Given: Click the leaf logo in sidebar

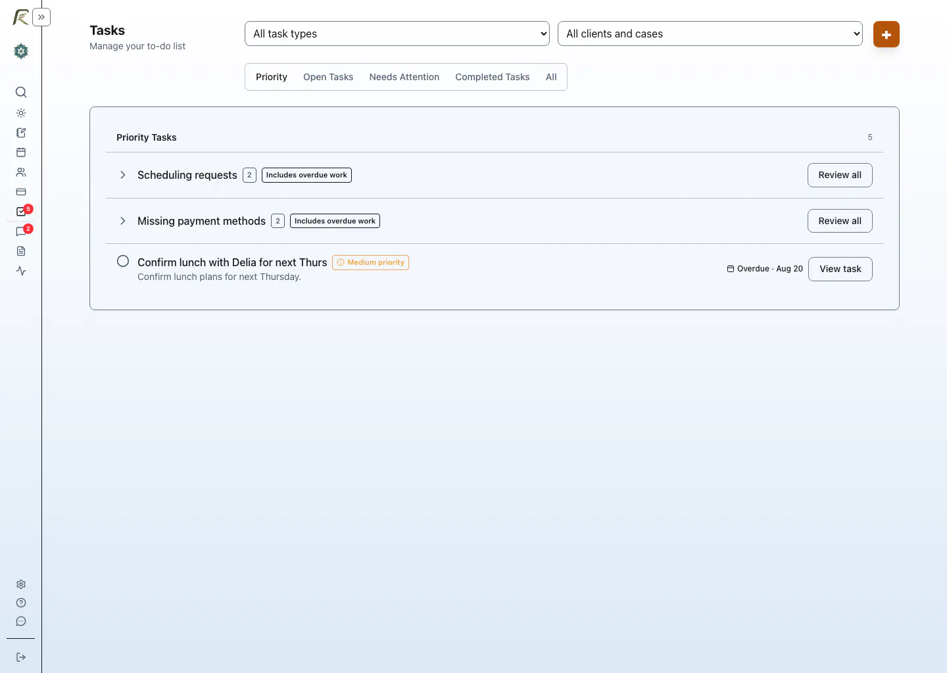Looking at the screenshot, I should (x=20, y=17).
